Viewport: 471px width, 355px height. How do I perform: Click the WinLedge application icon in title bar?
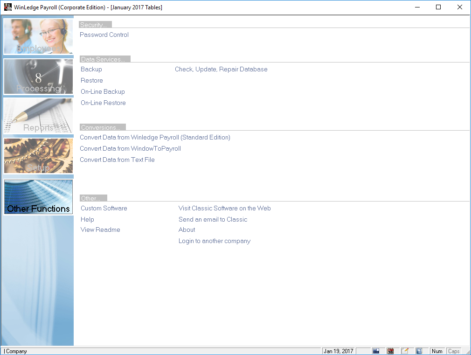coord(7,7)
